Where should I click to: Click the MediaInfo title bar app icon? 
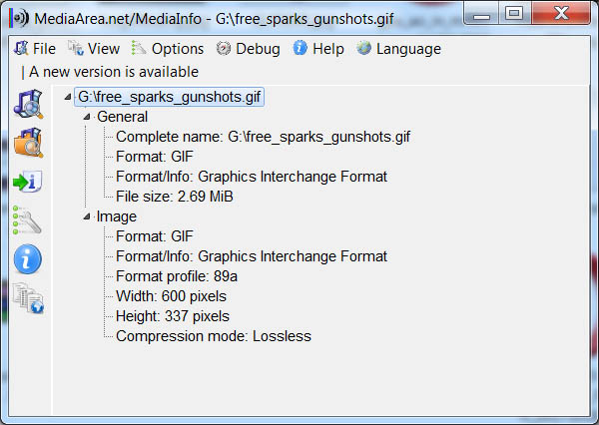point(20,18)
